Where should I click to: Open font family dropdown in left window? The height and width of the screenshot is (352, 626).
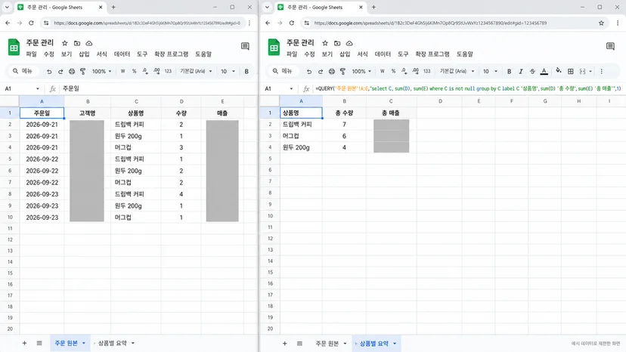(196, 71)
